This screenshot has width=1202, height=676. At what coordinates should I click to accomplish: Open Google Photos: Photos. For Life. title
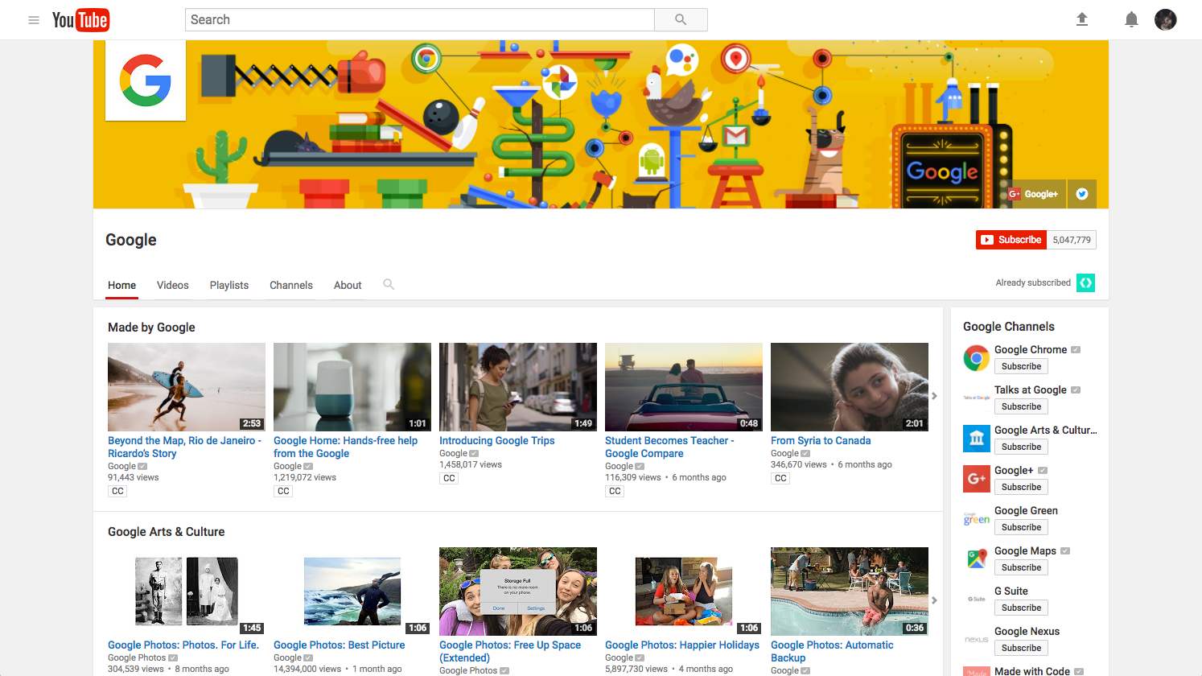pyautogui.click(x=183, y=645)
